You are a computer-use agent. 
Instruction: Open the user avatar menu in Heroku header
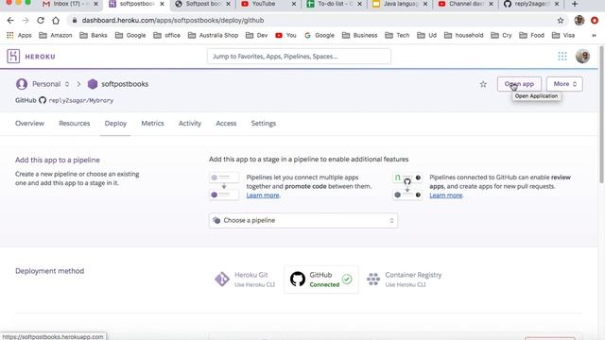[x=582, y=57]
